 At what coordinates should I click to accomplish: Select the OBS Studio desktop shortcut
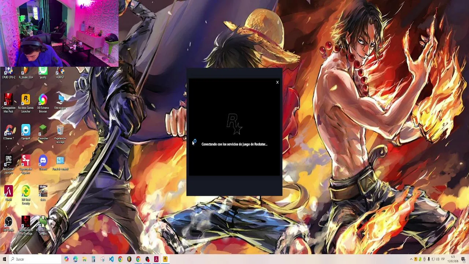pos(8,224)
